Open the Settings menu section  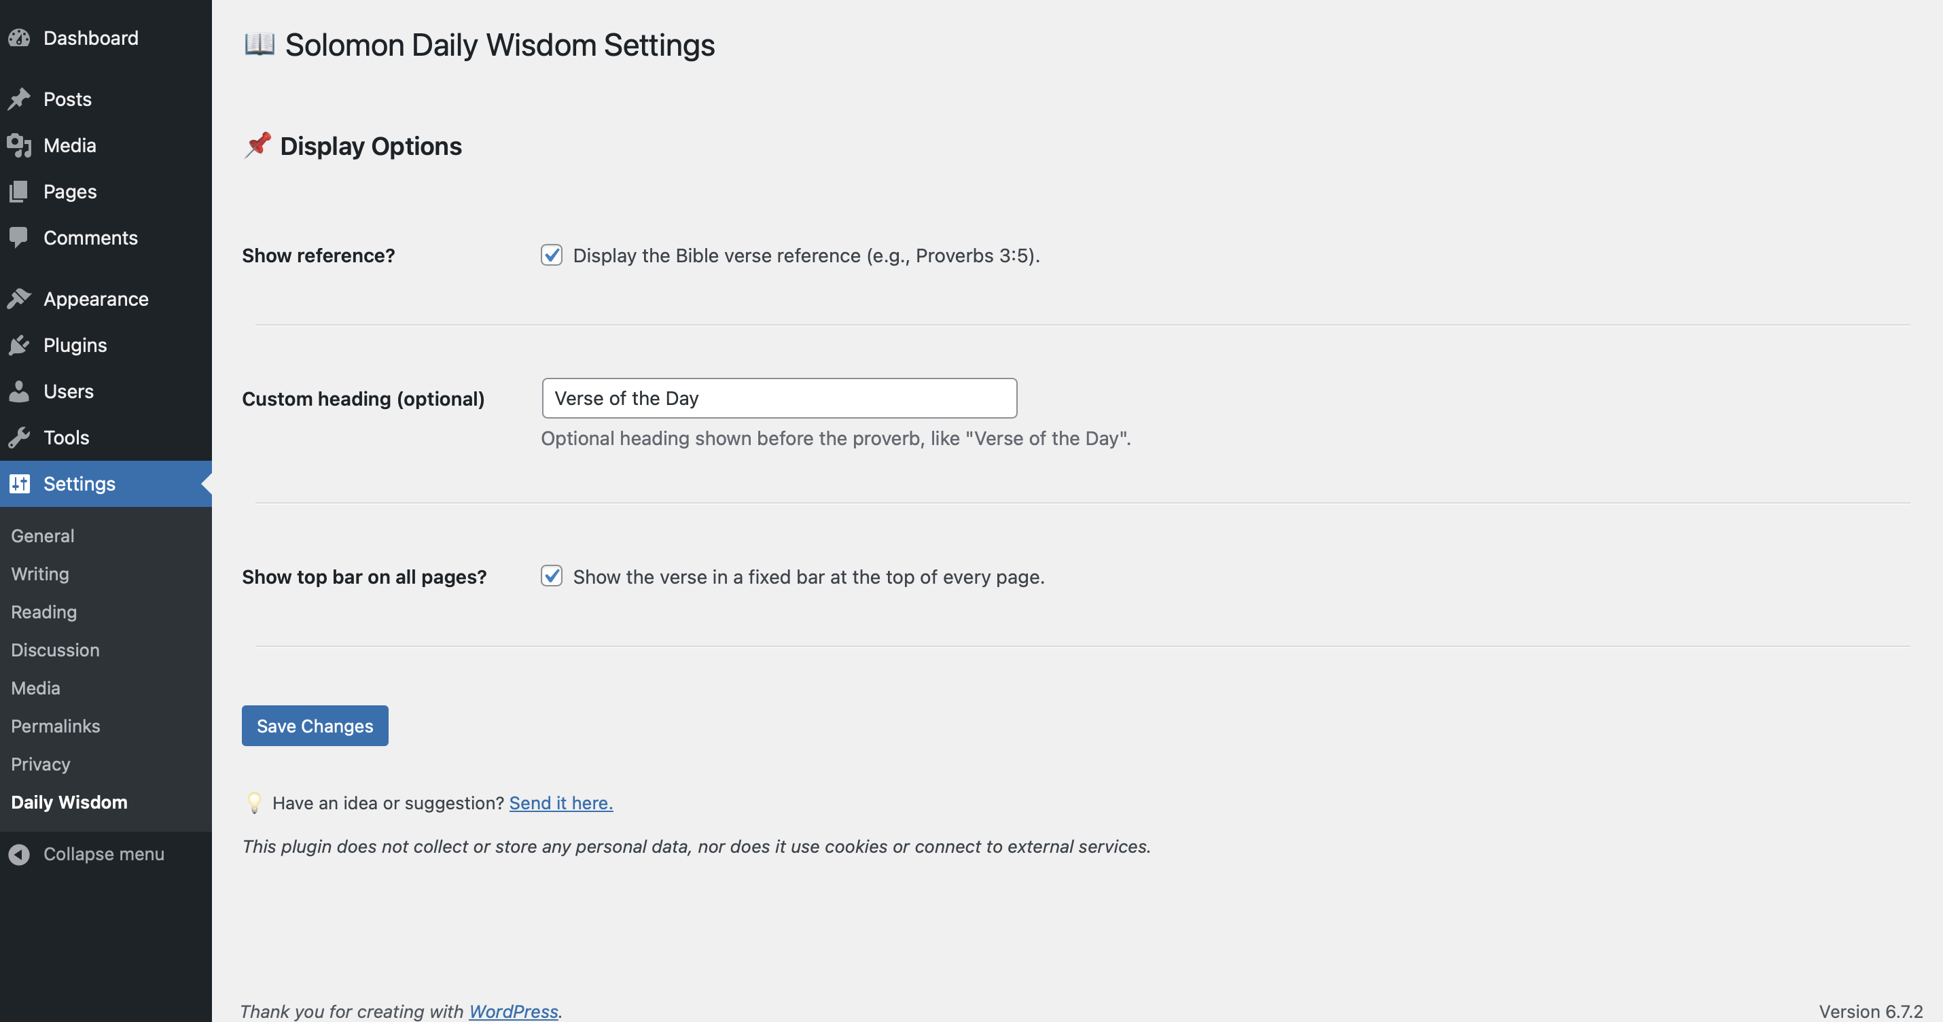(x=79, y=483)
